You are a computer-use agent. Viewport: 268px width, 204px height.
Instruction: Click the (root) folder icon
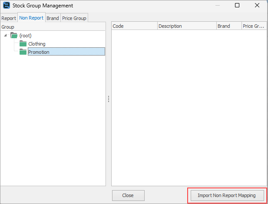(14, 35)
